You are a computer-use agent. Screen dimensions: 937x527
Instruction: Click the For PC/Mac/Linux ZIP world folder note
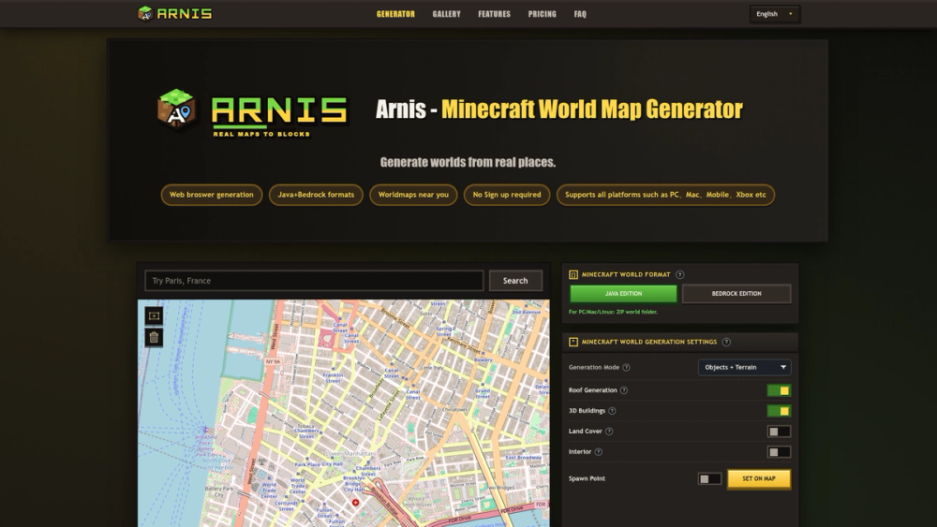pyautogui.click(x=613, y=312)
